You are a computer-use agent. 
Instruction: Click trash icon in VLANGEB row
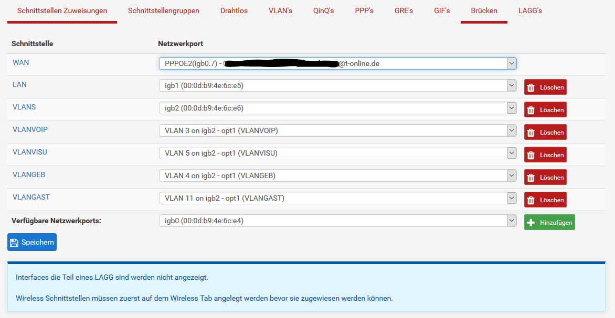(x=531, y=178)
